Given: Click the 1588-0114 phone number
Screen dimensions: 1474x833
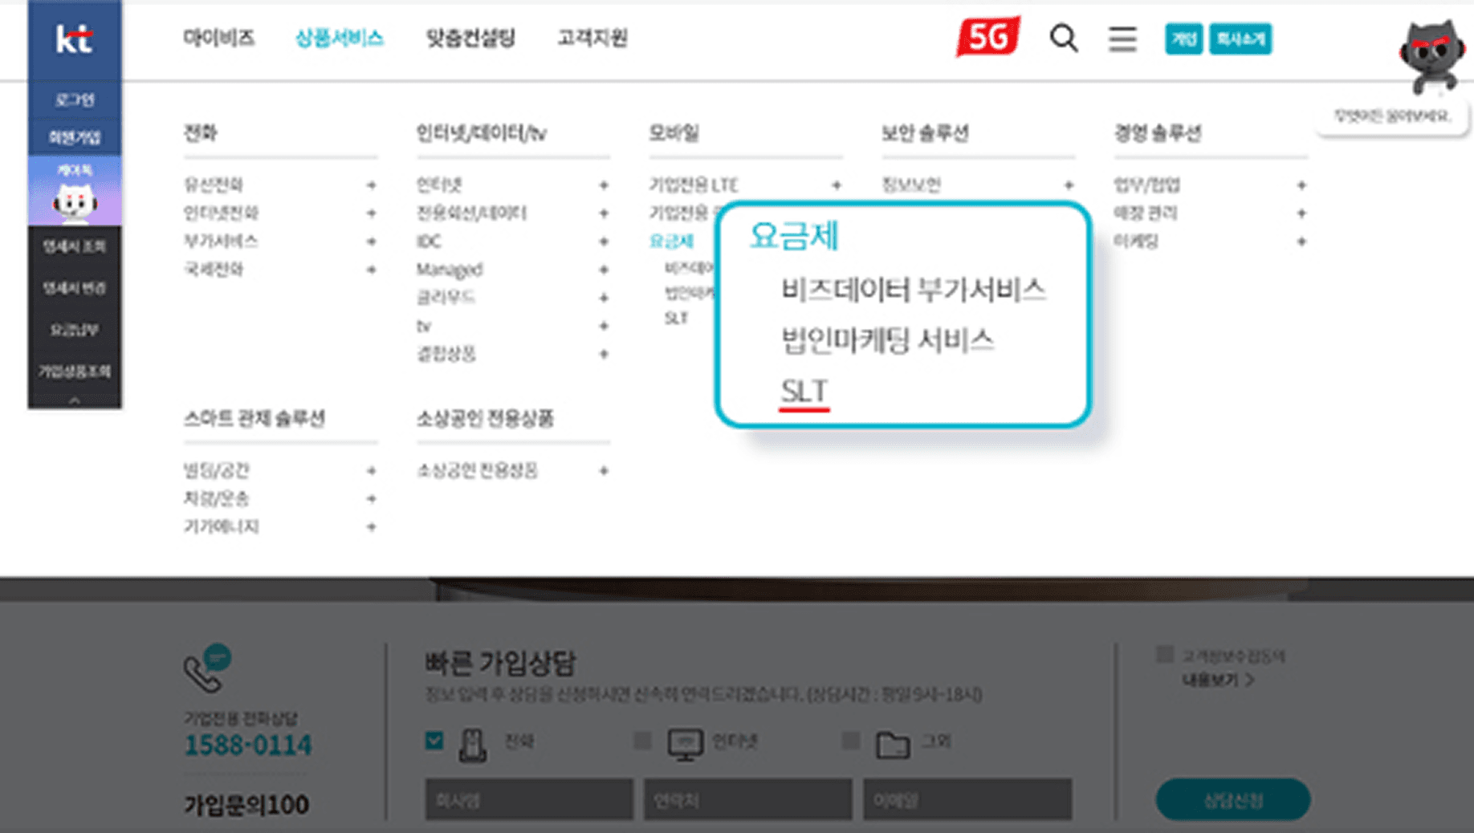Looking at the screenshot, I should point(248,745).
